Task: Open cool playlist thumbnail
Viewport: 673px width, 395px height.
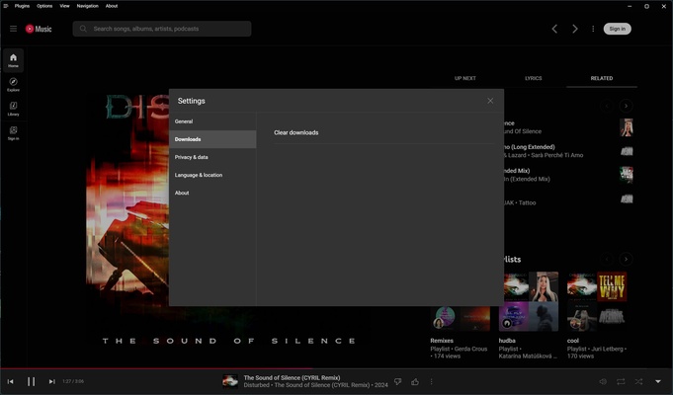Action: pos(597,301)
